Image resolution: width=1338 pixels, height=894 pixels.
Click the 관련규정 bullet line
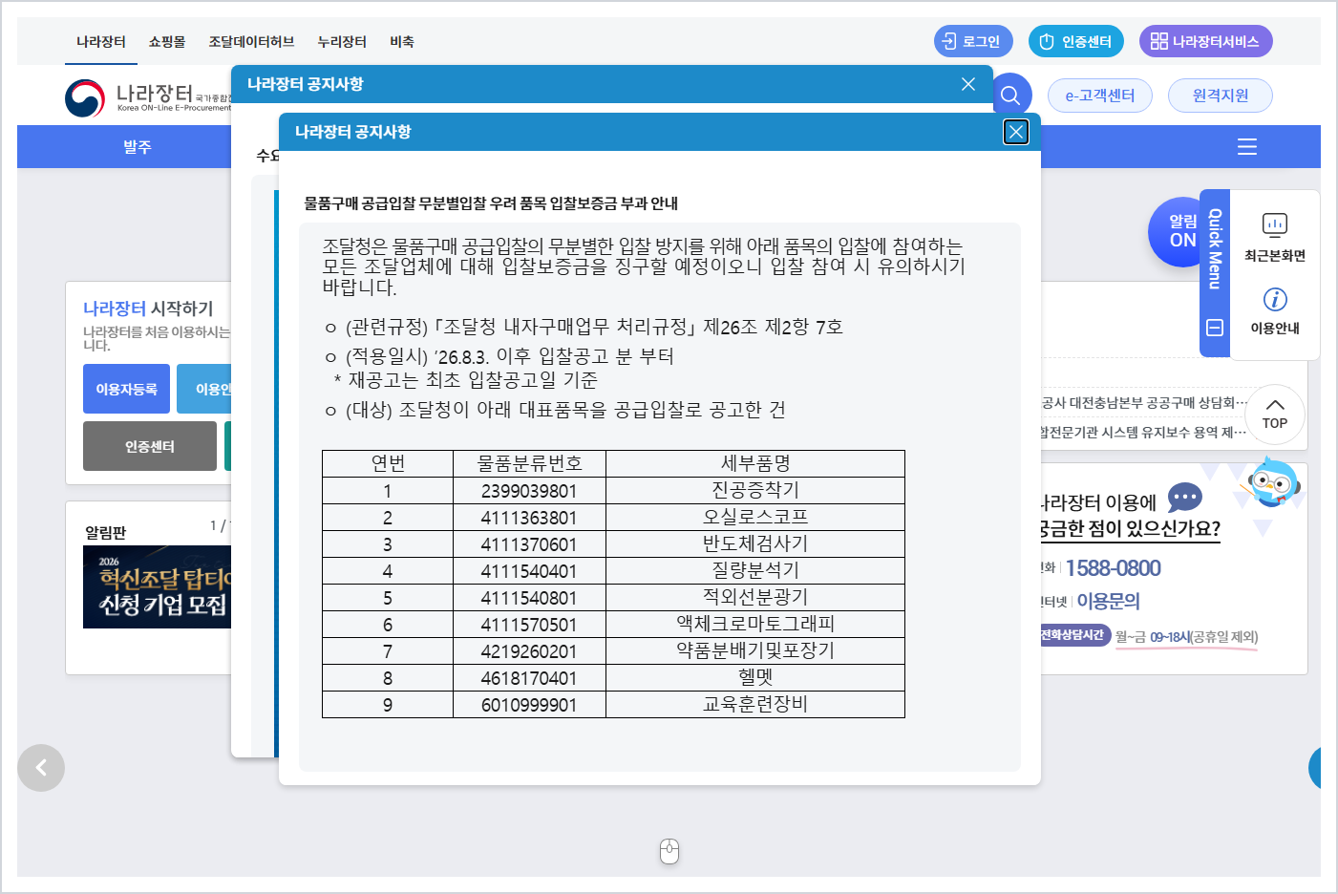pos(584,327)
